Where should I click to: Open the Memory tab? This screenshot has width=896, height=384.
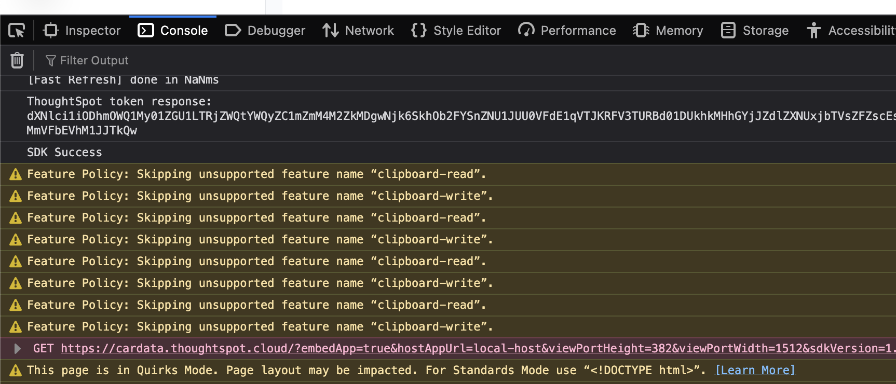click(668, 31)
